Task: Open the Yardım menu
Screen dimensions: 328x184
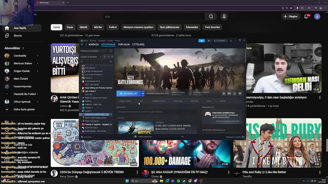Action: coord(117,41)
